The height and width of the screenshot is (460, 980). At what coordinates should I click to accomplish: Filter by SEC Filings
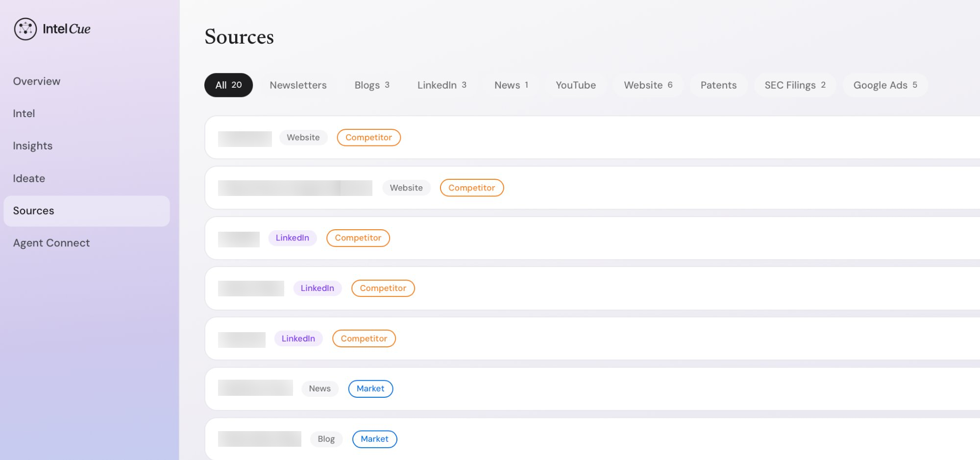click(795, 85)
